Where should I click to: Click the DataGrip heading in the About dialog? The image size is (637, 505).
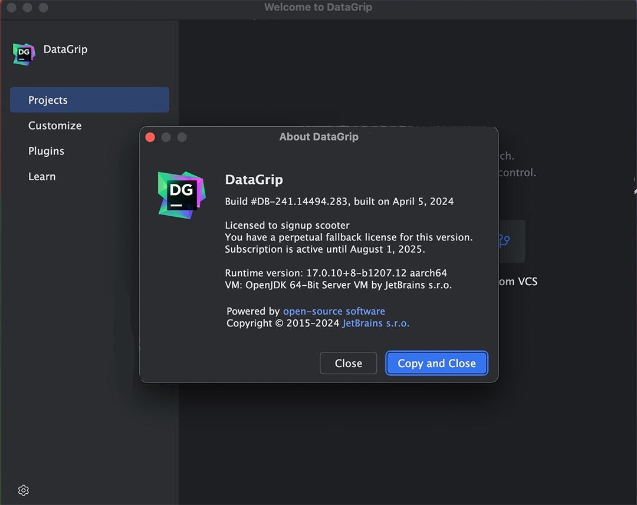[x=254, y=179]
